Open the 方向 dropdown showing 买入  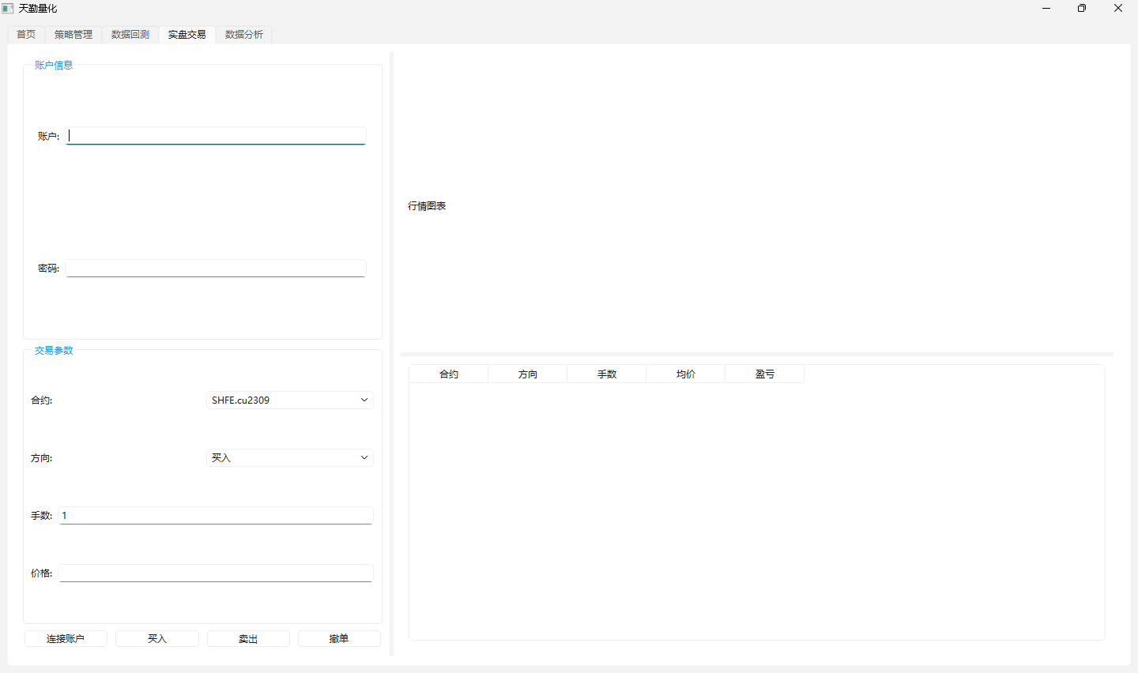tap(289, 458)
